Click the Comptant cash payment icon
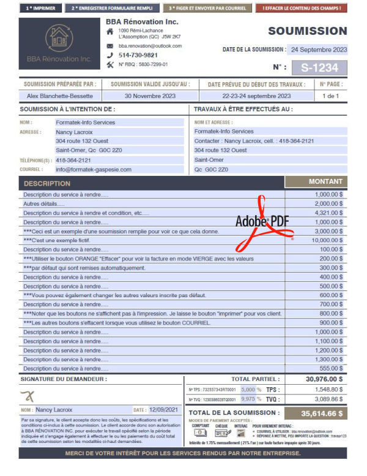Image resolution: width=367 pixels, height=476 pixels. 199,433
